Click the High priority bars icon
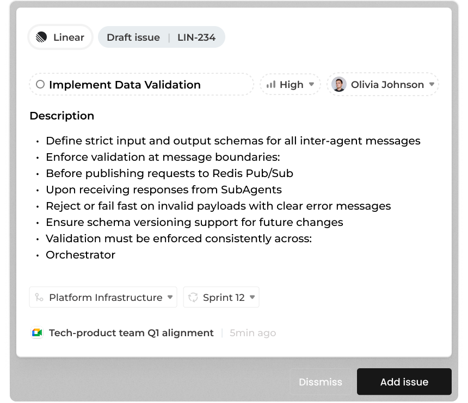Image resolution: width=468 pixels, height=403 pixels. 271,85
